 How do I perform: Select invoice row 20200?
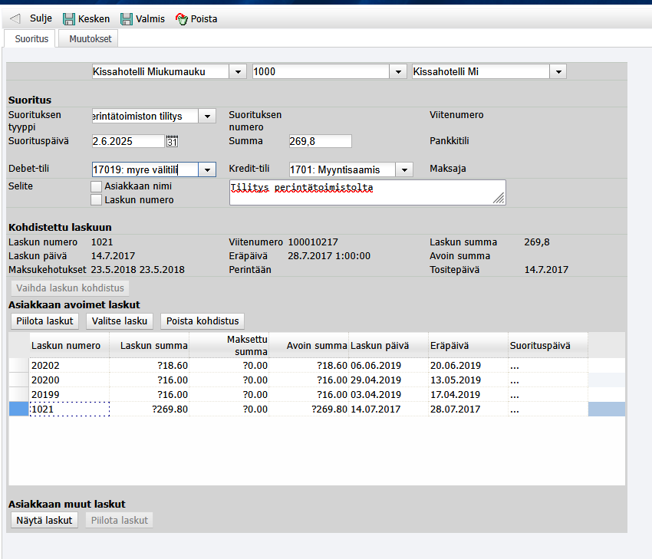click(x=317, y=380)
